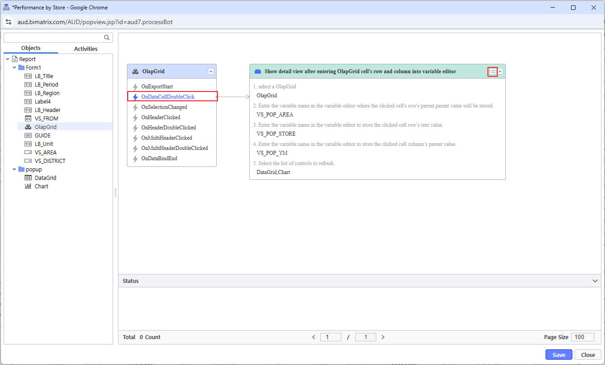Collapse the Status panel with chevron
The image size is (605, 365).
(595, 281)
